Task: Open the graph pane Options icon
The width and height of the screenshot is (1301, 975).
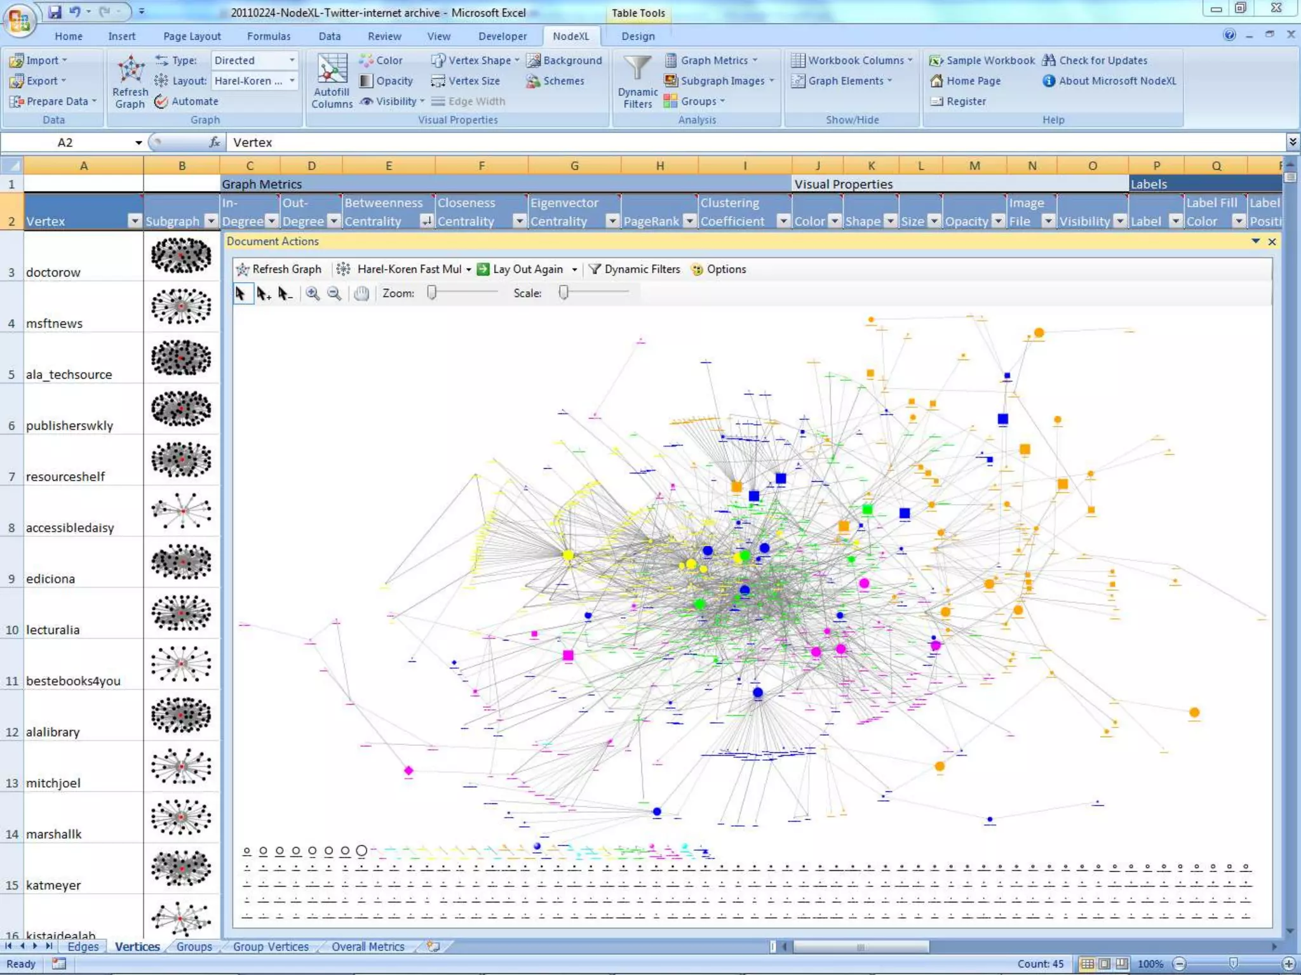Action: pos(697,269)
